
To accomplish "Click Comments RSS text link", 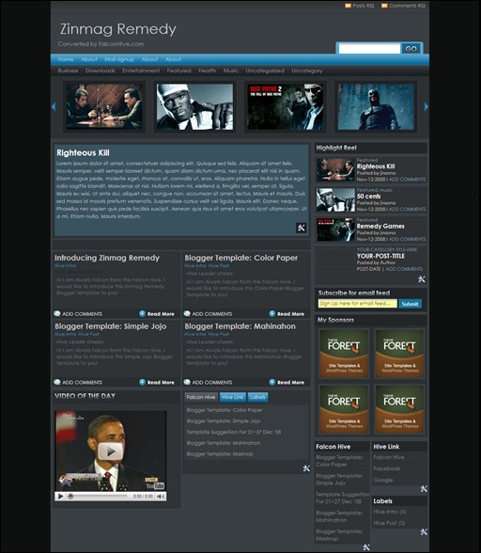I will (408, 6).
